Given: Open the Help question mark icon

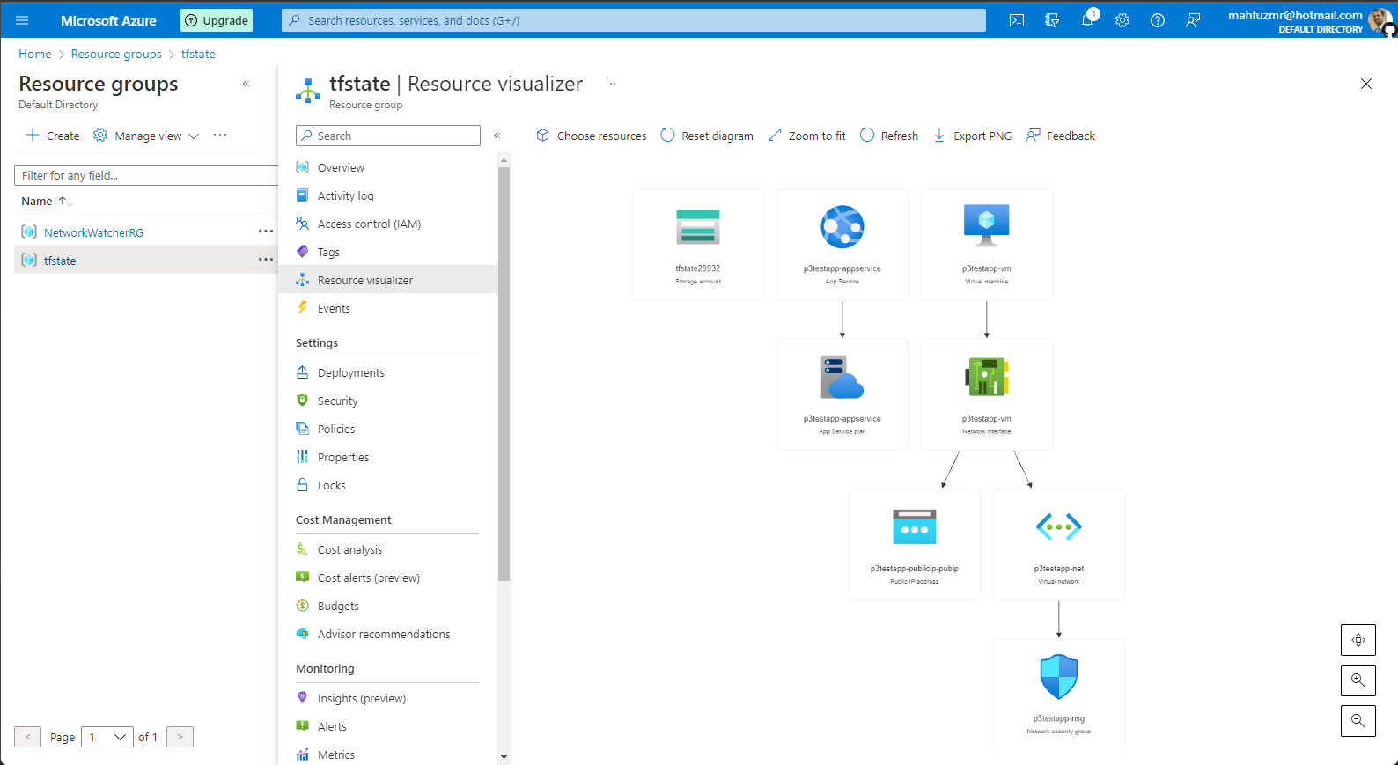Looking at the screenshot, I should click(1158, 20).
